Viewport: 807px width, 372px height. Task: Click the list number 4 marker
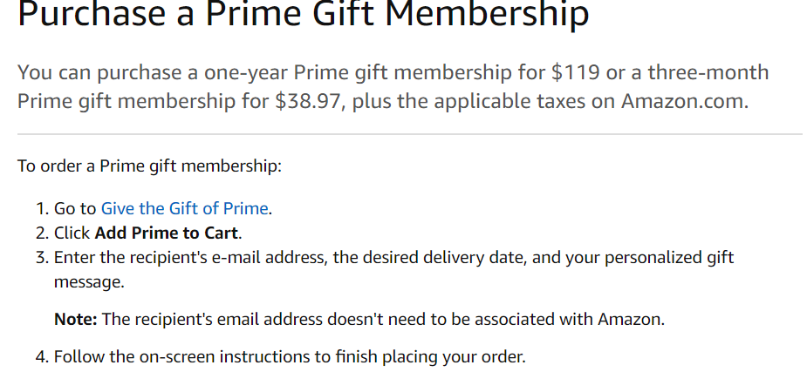pos(42,356)
